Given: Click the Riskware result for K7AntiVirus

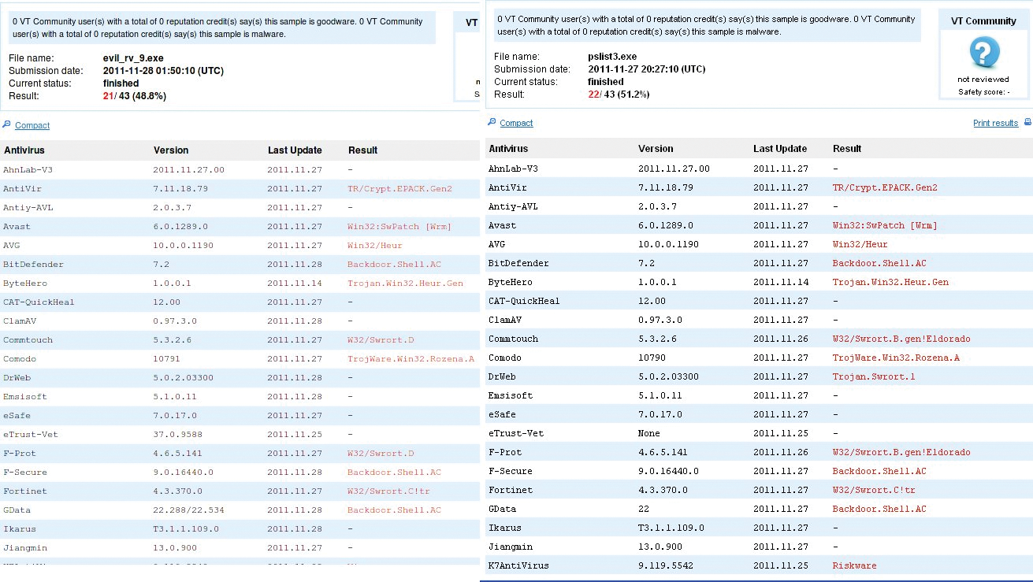Looking at the screenshot, I should [x=854, y=565].
